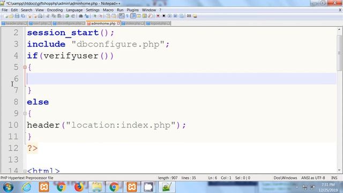Click the Stop Recording macro icon

(x=163, y=16)
